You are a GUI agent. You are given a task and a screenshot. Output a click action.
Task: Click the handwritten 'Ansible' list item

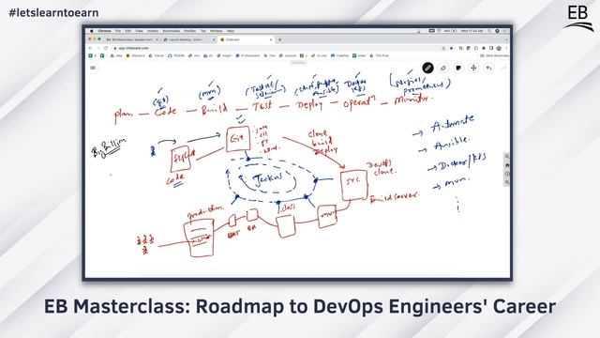click(452, 144)
